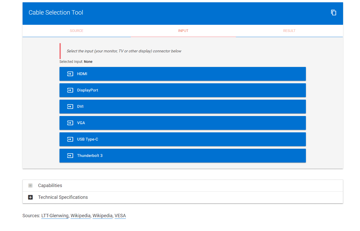Click the plus icon beside Technical Specifications
The image size is (360, 231).
[30, 197]
